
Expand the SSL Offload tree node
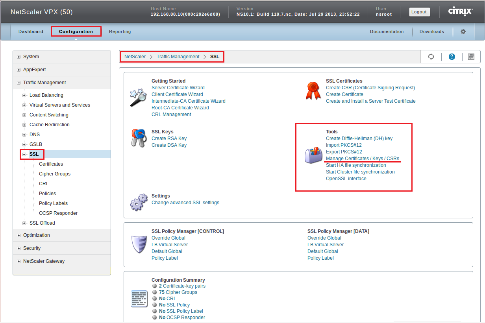(25, 223)
